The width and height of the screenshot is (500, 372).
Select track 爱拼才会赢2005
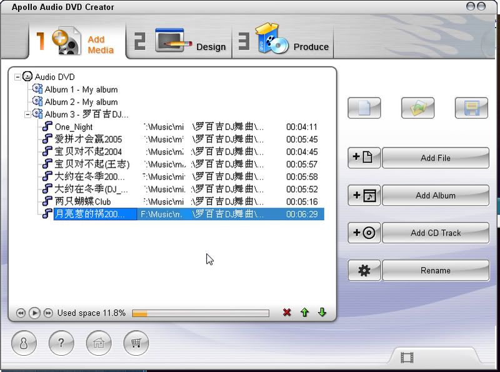[88, 139]
